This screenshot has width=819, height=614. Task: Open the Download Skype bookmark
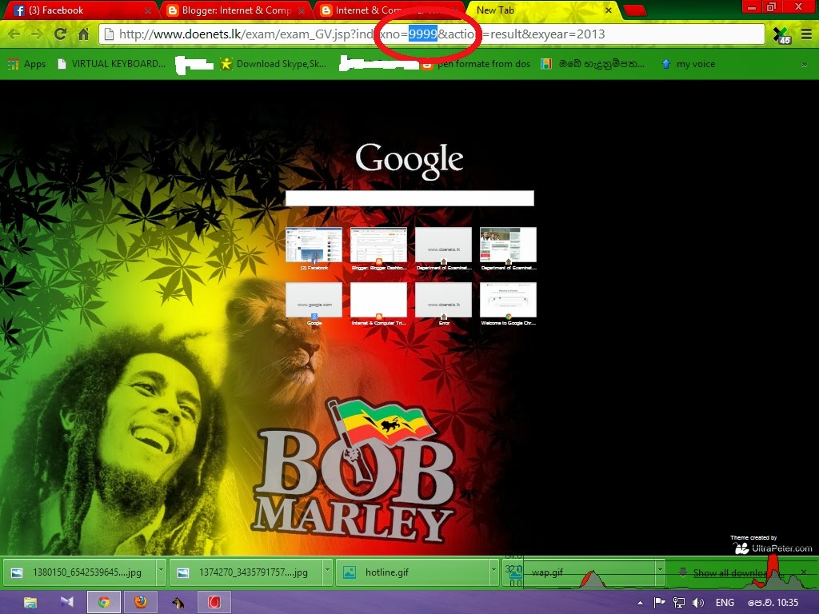(274, 64)
